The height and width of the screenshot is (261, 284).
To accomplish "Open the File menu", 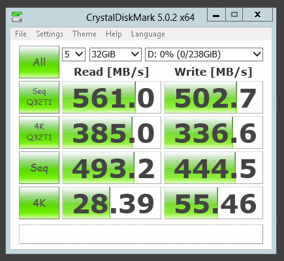I will coord(21,34).
